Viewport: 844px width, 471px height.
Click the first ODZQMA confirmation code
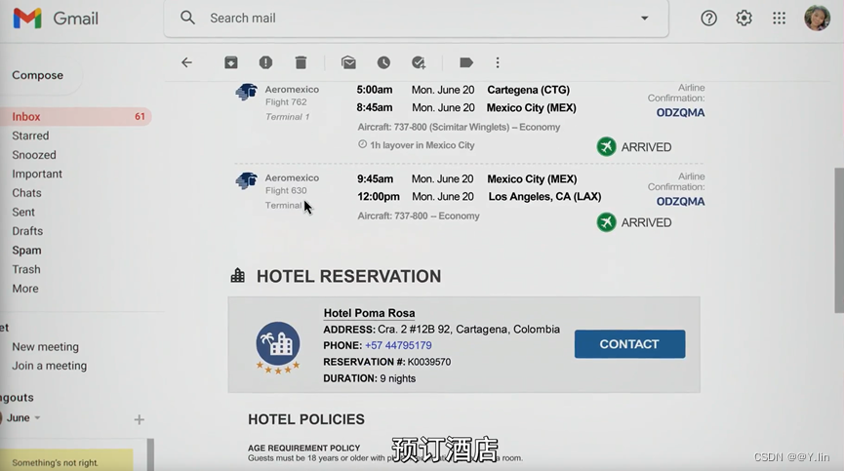coord(680,112)
